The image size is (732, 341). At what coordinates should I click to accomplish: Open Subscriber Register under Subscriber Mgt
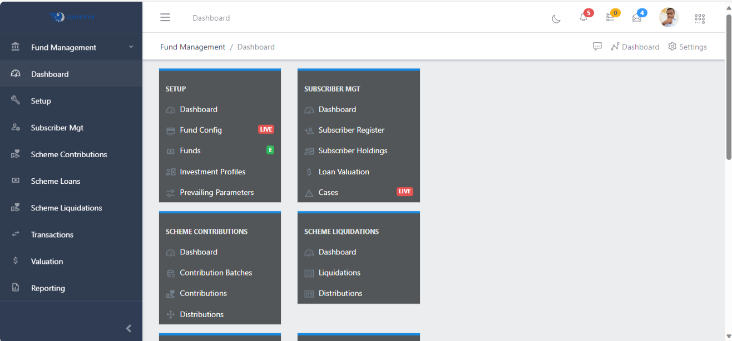pos(351,130)
